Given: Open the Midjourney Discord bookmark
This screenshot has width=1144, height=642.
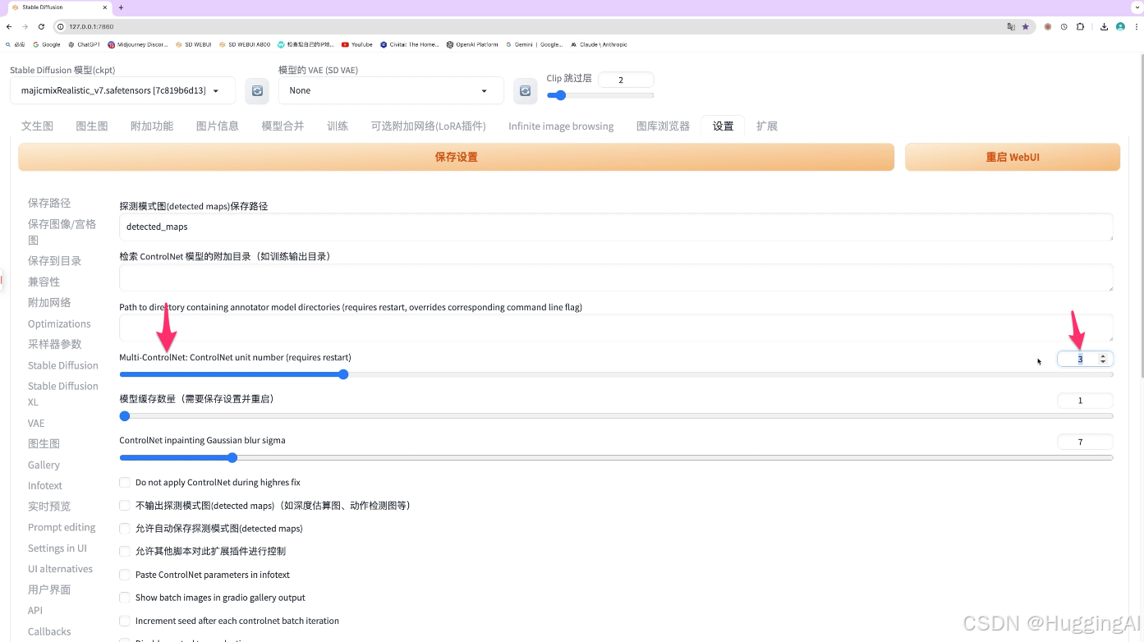Looking at the screenshot, I should [x=138, y=44].
